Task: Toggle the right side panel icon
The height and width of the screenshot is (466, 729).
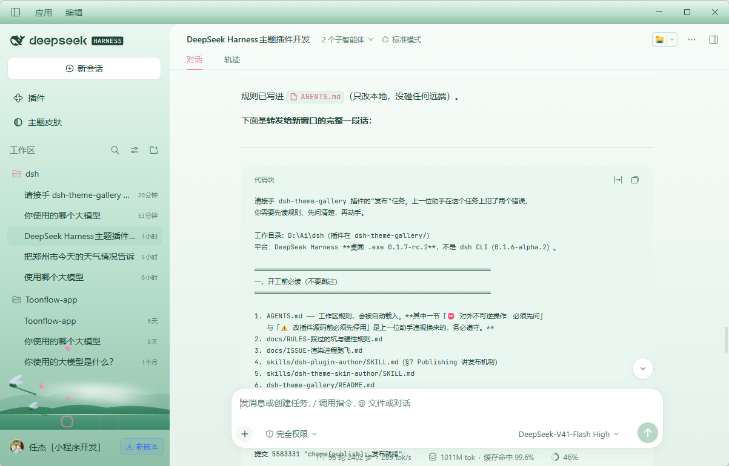Action: pyautogui.click(x=713, y=39)
